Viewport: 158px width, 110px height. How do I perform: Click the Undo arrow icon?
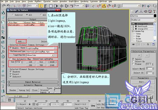4,6
